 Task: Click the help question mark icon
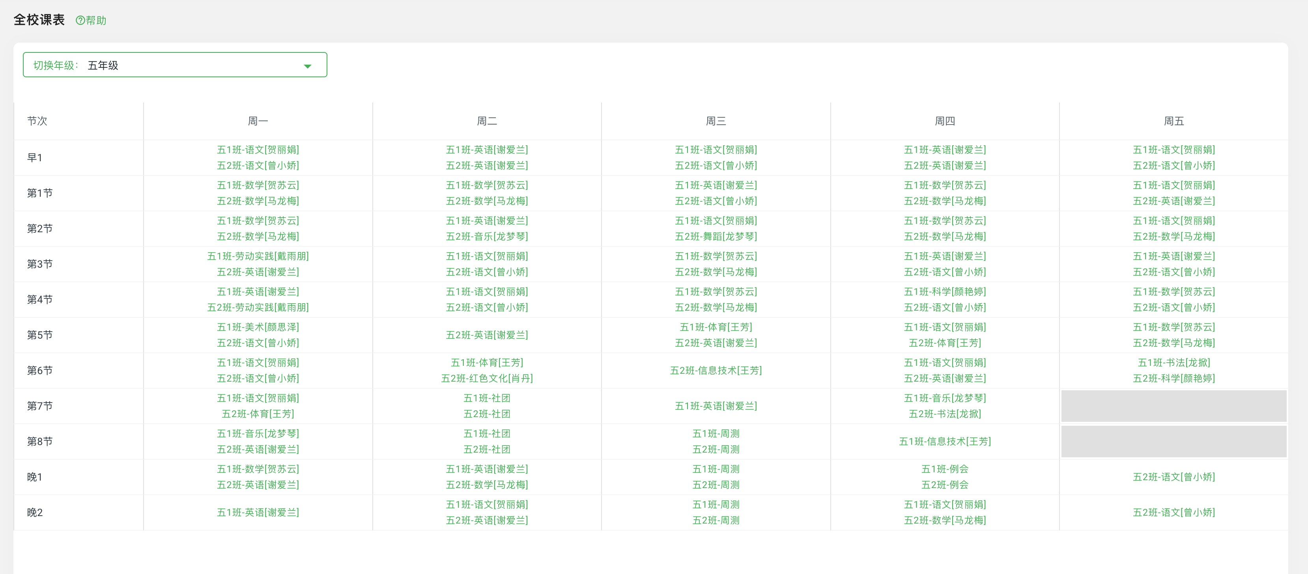pos(80,20)
